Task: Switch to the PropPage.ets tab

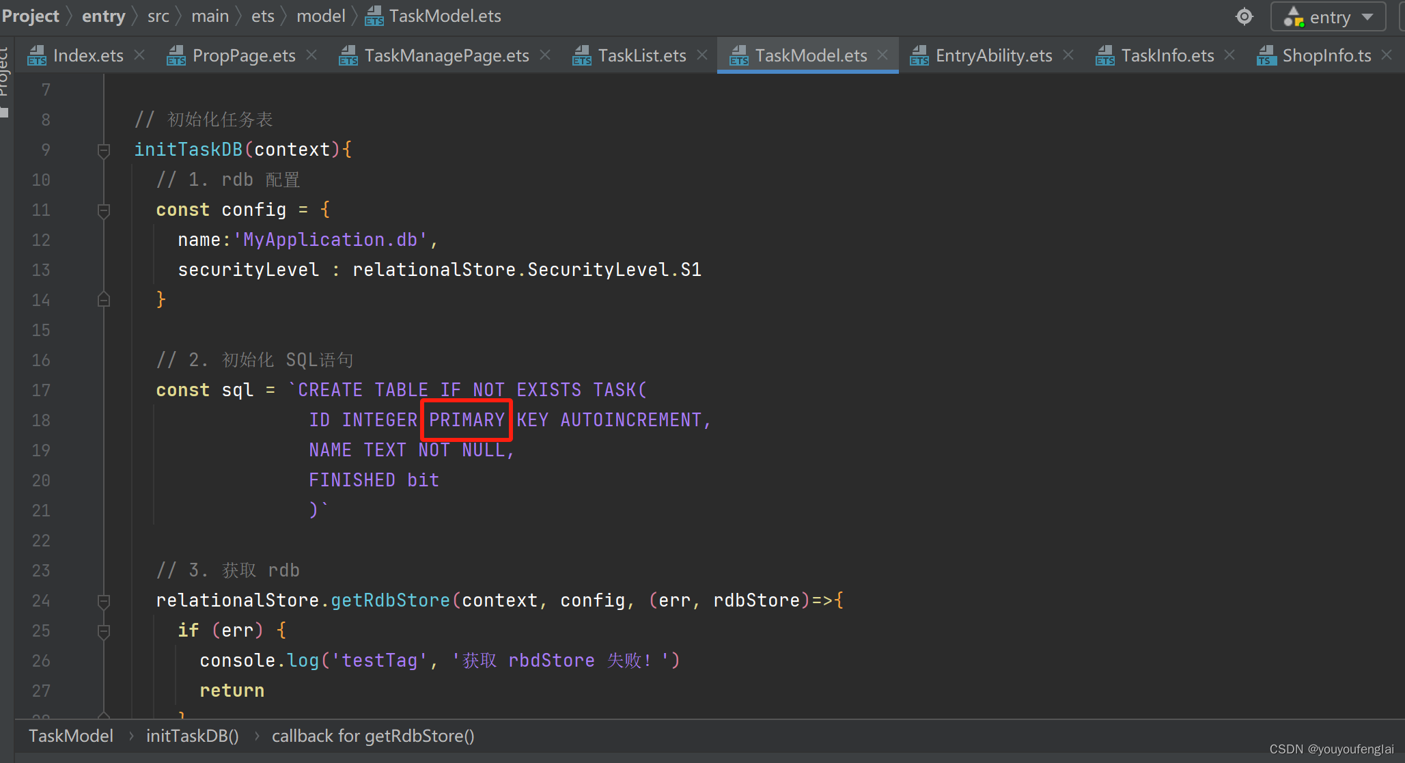Action: click(244, 55)
